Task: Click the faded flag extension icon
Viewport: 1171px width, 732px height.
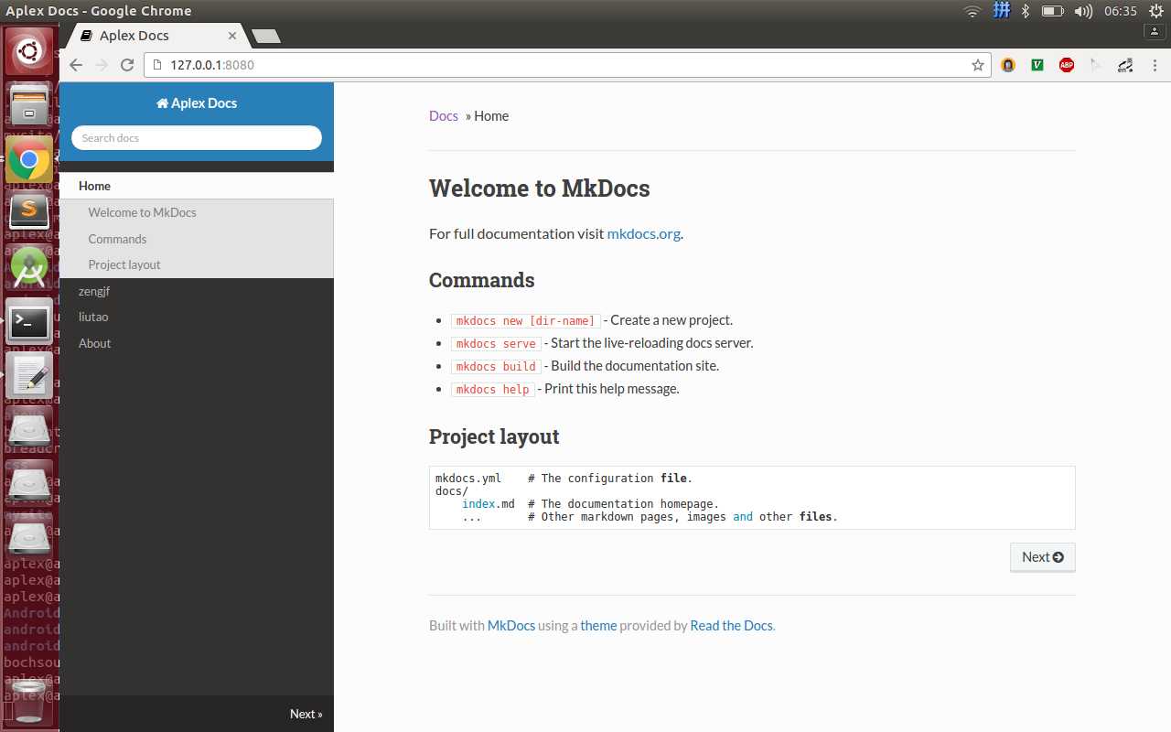Action: (x=1095, y=65)
